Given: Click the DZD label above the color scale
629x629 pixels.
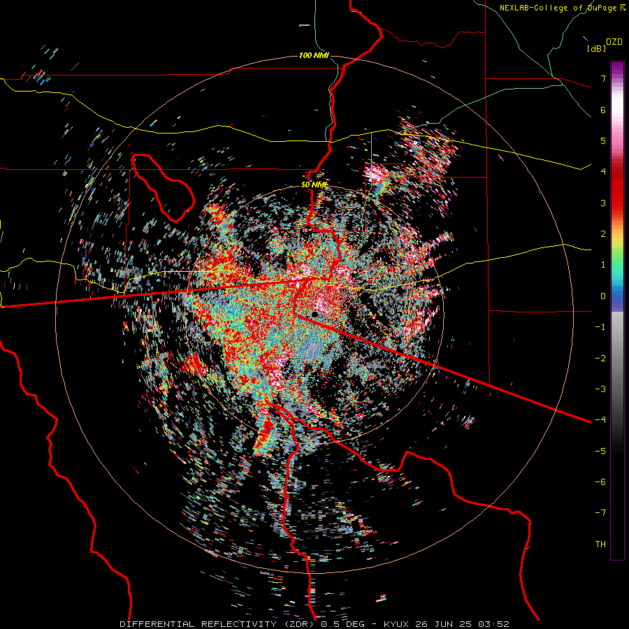Looking at the screenshot, I should coord(614,42).
